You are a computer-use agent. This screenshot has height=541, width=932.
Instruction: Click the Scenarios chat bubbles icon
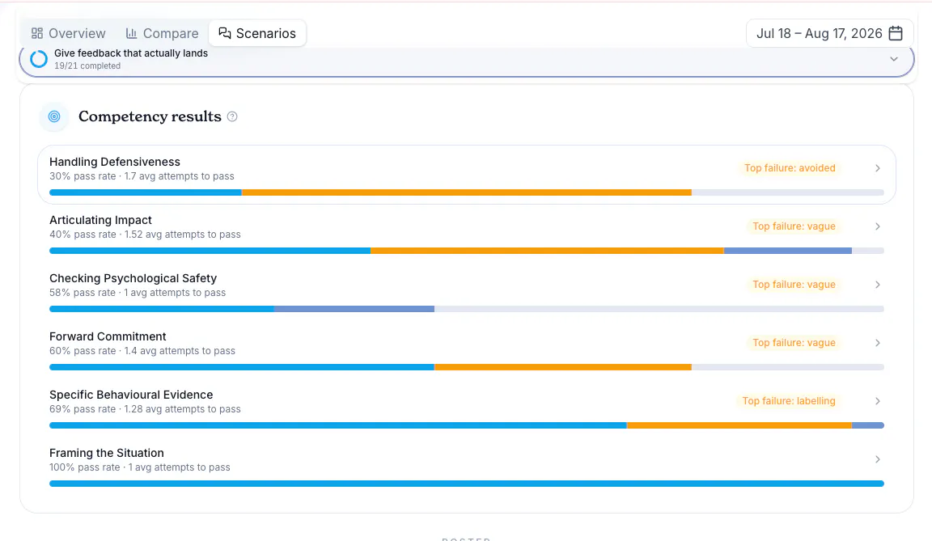pos(225,33)
